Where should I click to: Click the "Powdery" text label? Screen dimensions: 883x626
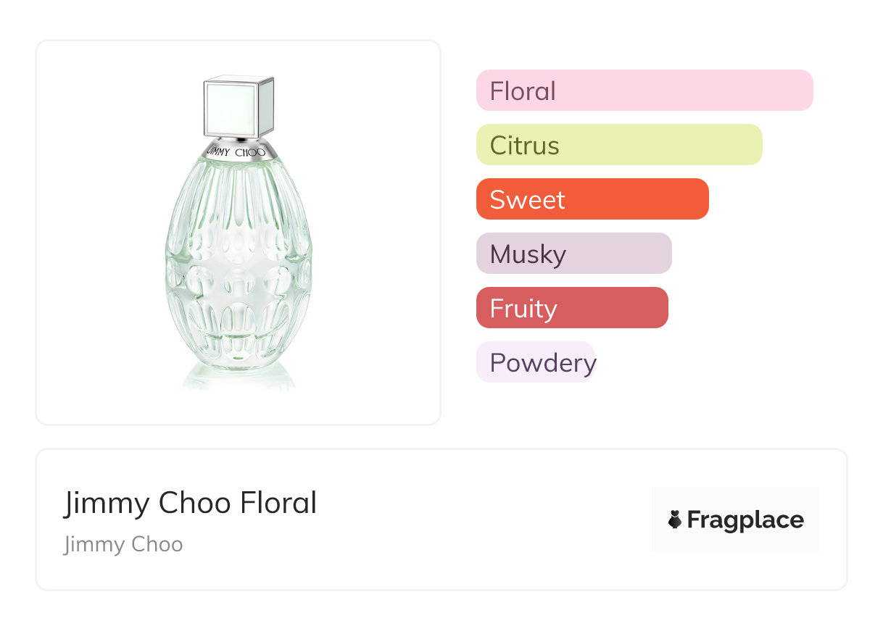[x=542, y=362]
